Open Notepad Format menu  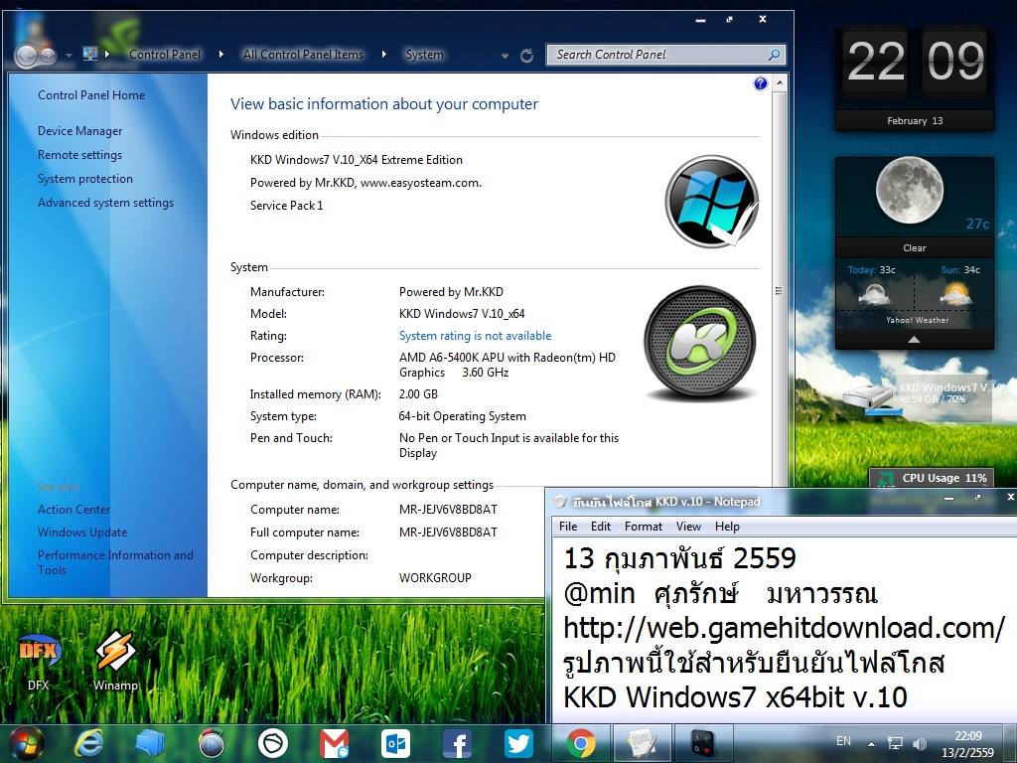[x=644, y=527]
